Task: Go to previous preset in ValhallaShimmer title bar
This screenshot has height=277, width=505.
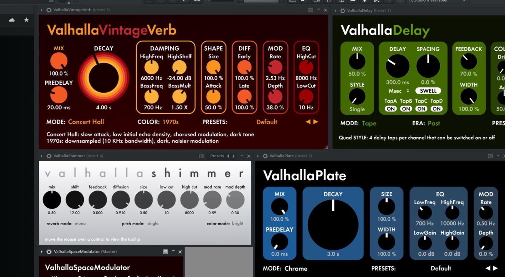Action: tap(228, 156)
